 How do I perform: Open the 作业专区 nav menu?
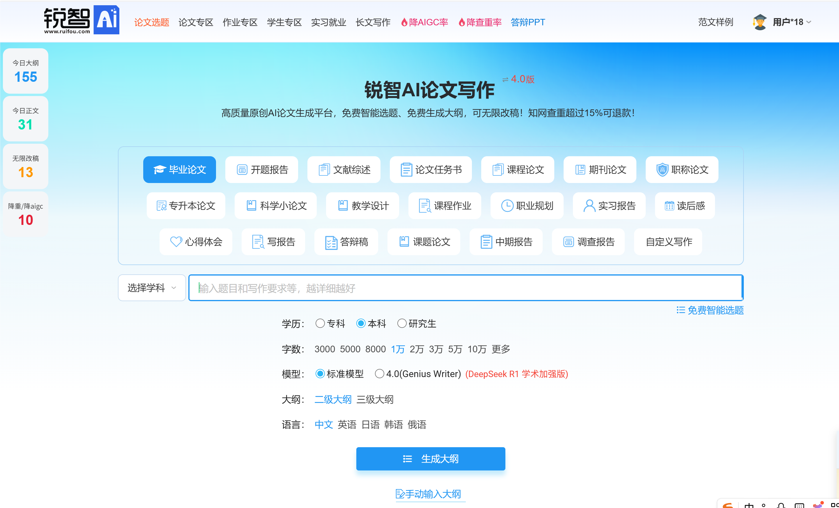pos(240,22)
